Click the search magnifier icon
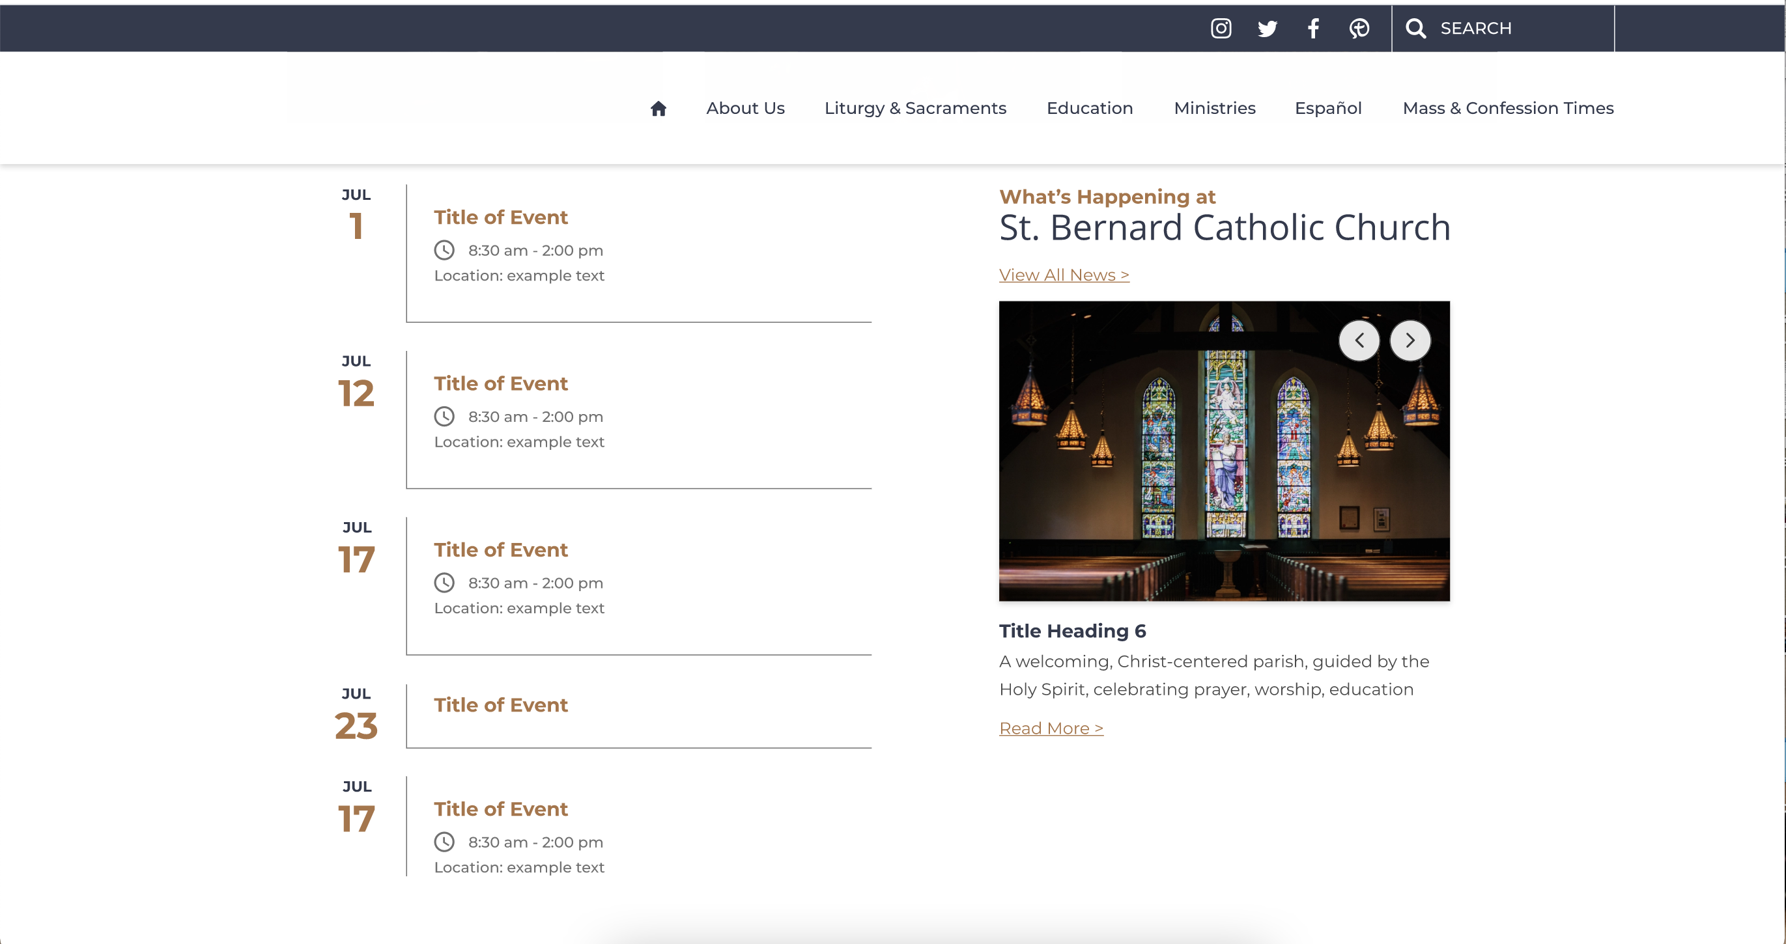 point(1415,29)
